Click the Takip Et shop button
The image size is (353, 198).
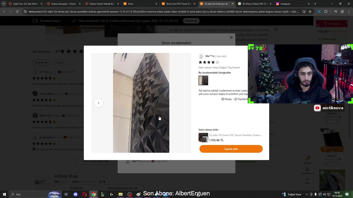[x=76, y=188]
